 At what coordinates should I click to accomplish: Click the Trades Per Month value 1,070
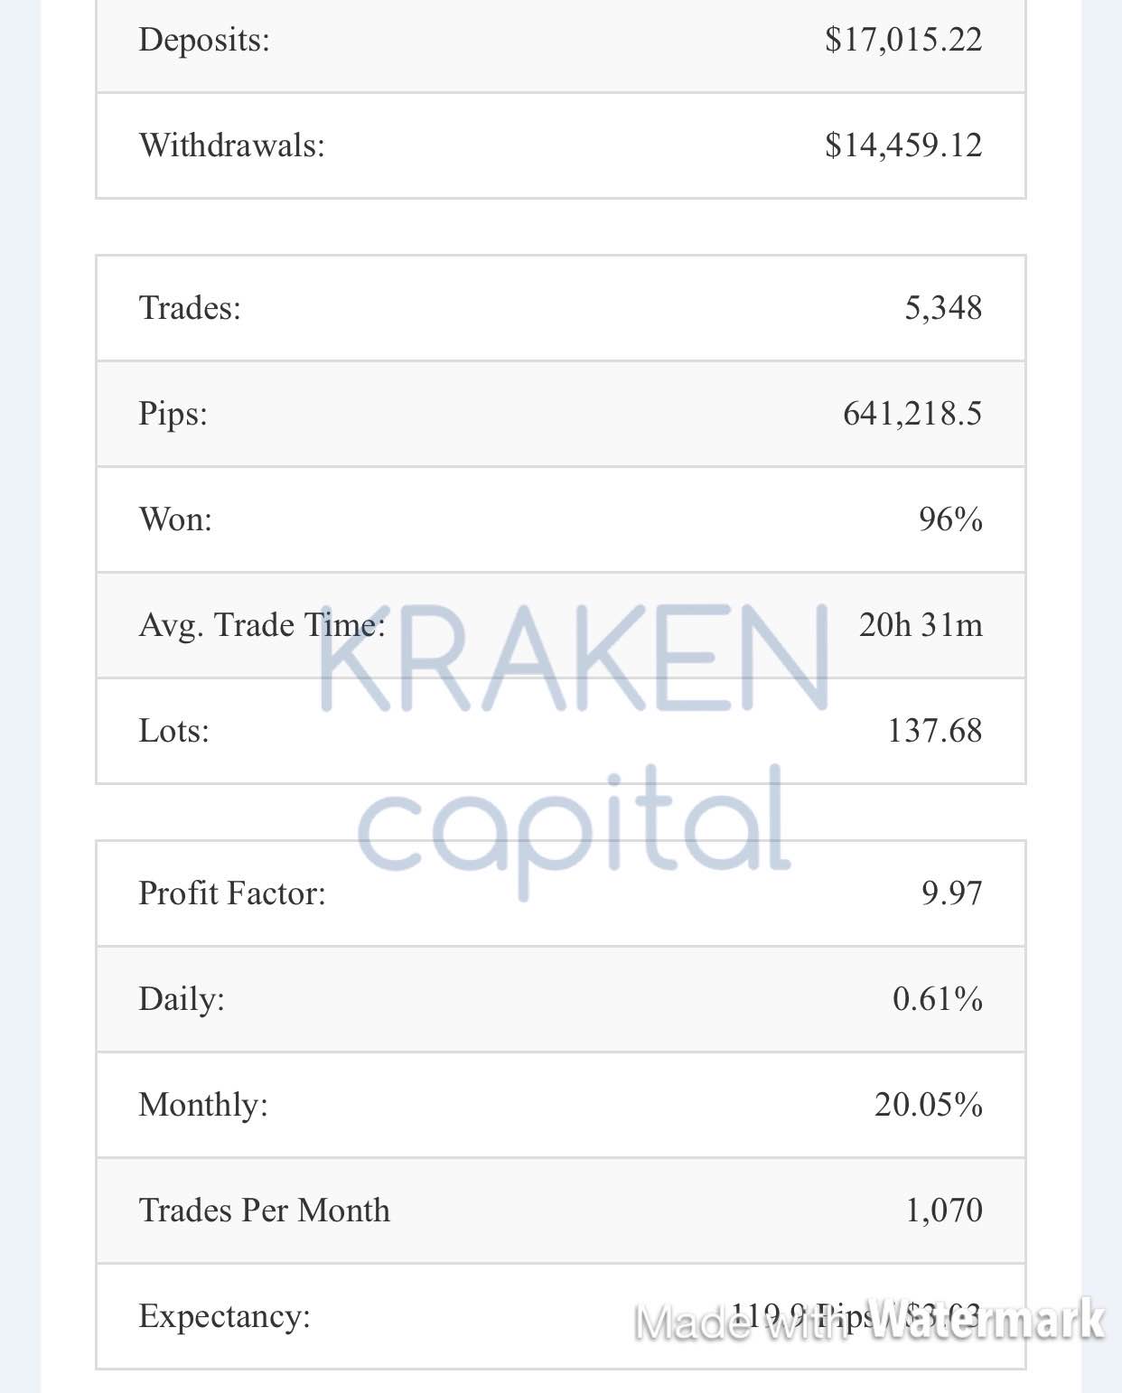point(944,1211)
